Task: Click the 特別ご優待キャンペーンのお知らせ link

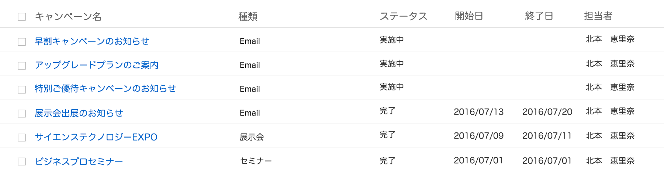Action: click(x=105, y=89)
